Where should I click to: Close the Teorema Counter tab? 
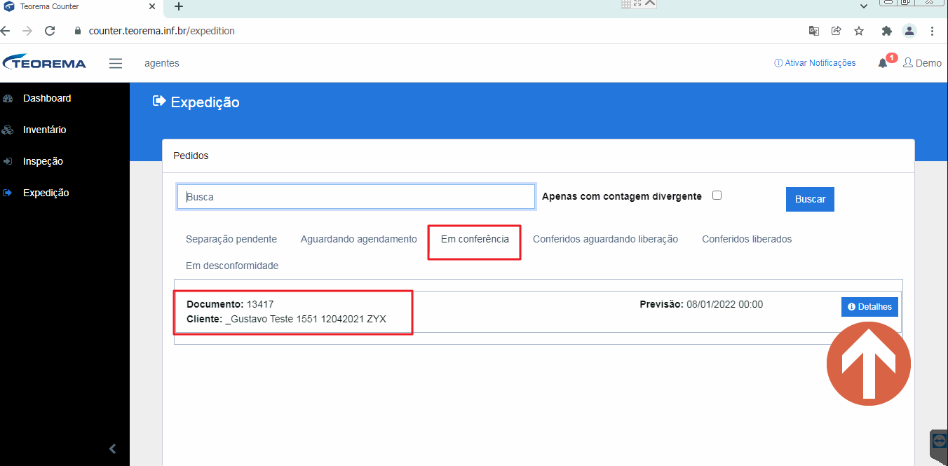(152, 6)
